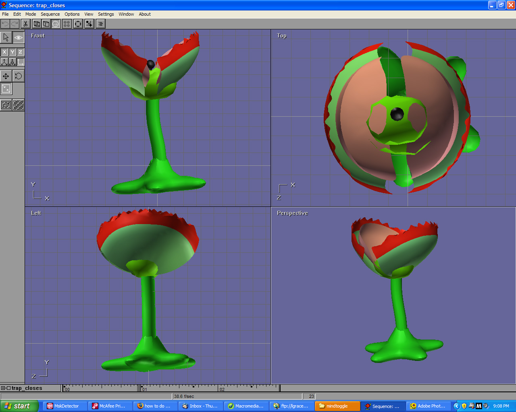Toggle the Z axis constraint
The image size is (516, 412).
point(20,52)
